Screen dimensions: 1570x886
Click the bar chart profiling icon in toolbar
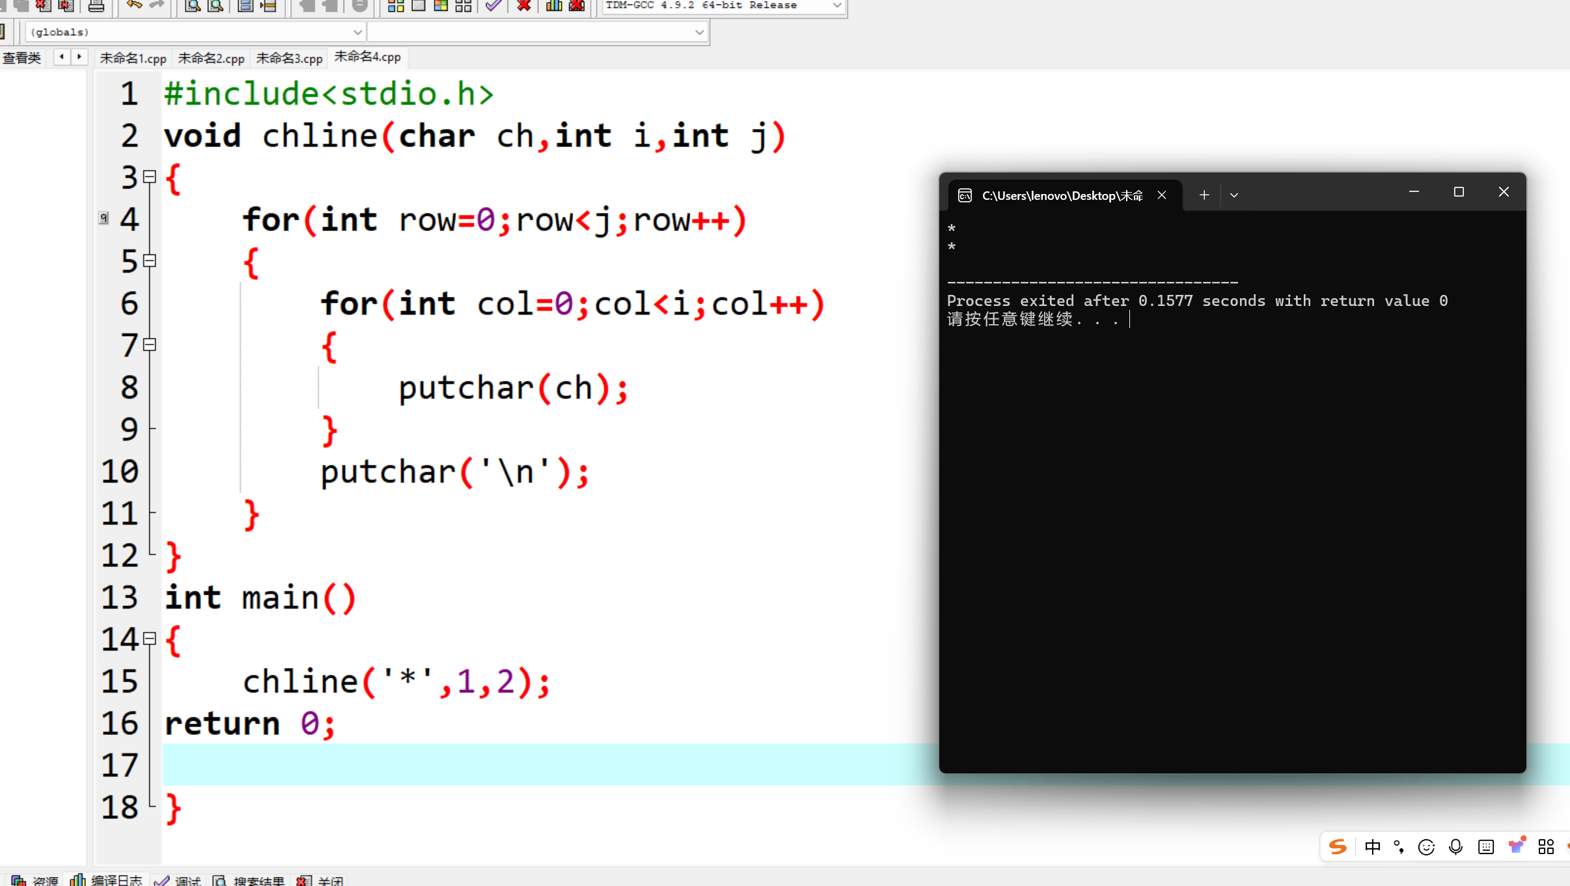click(554, 6)
